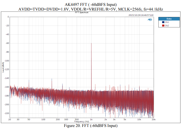Click the blue Ch1 legend swatch
The height and width of the screenshot is (129, 187).
click(163, 22)
